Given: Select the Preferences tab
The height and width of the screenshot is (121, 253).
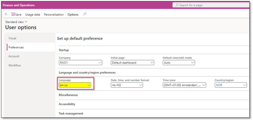Looking at the screenshot, I should tap(16, 47).
